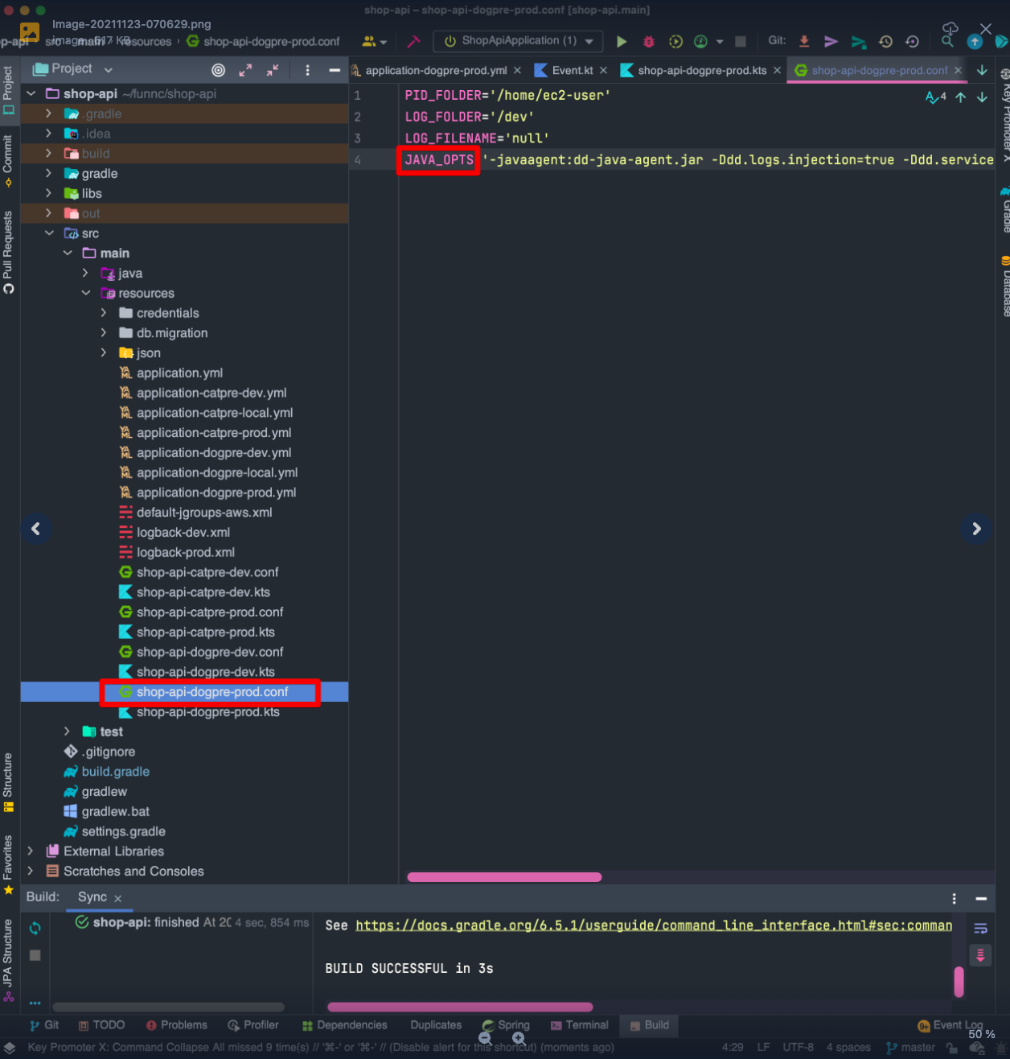
Task: Expand the db.migration folder chevron
Action: click(x=104, y=332)
